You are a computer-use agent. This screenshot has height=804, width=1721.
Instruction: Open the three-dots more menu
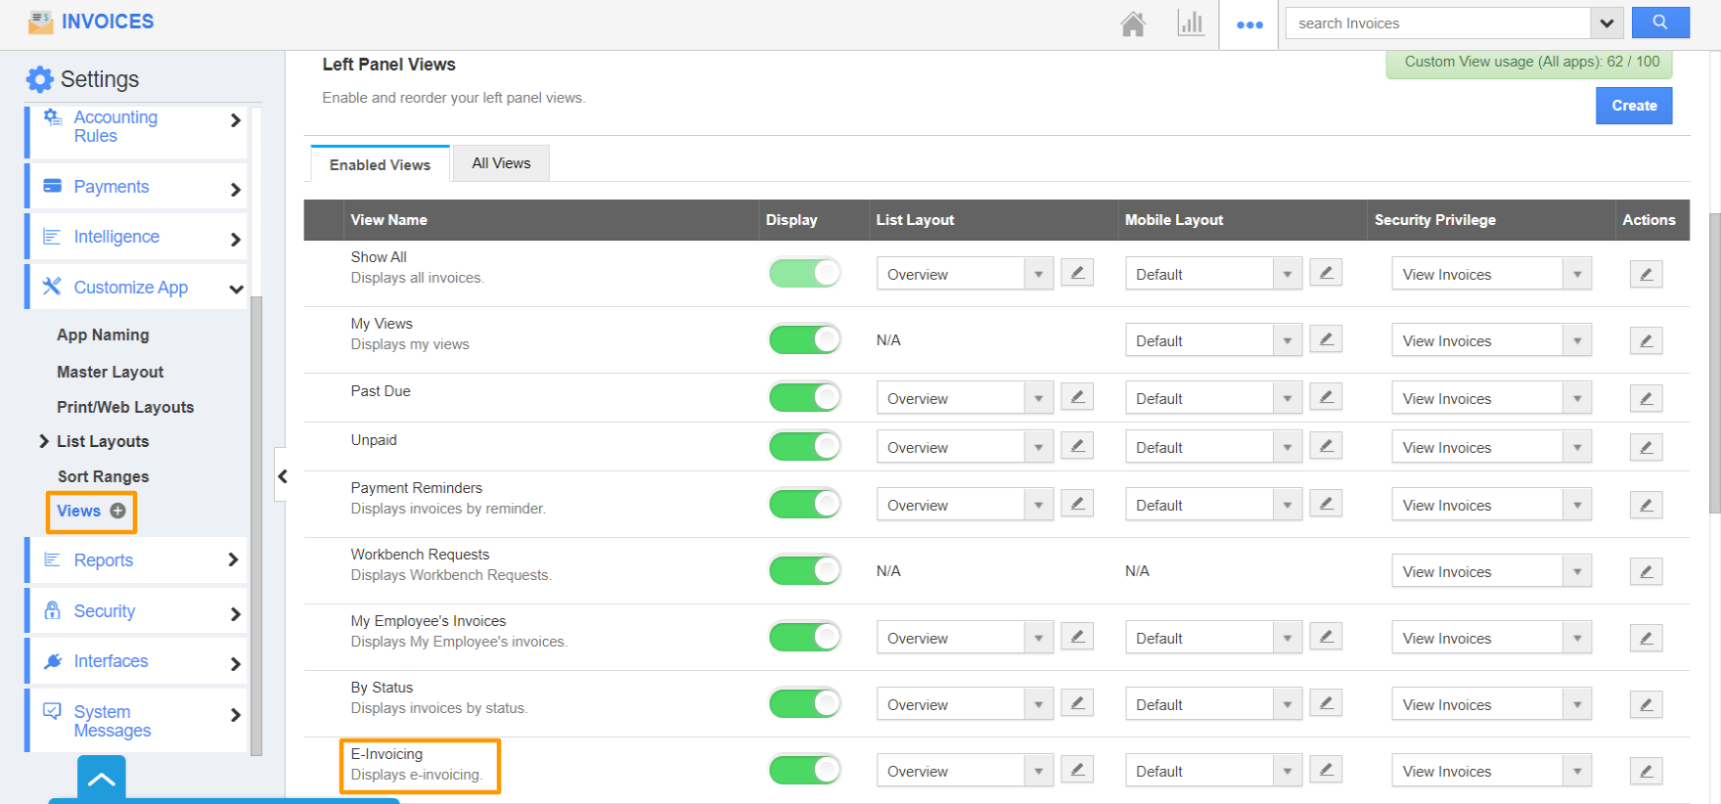coord(1248,24)
